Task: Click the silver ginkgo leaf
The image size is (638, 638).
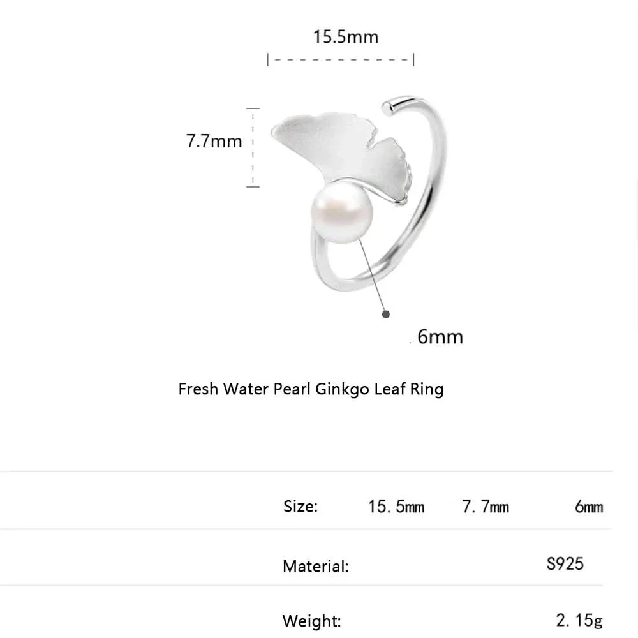Action: (x=338, y=143)
